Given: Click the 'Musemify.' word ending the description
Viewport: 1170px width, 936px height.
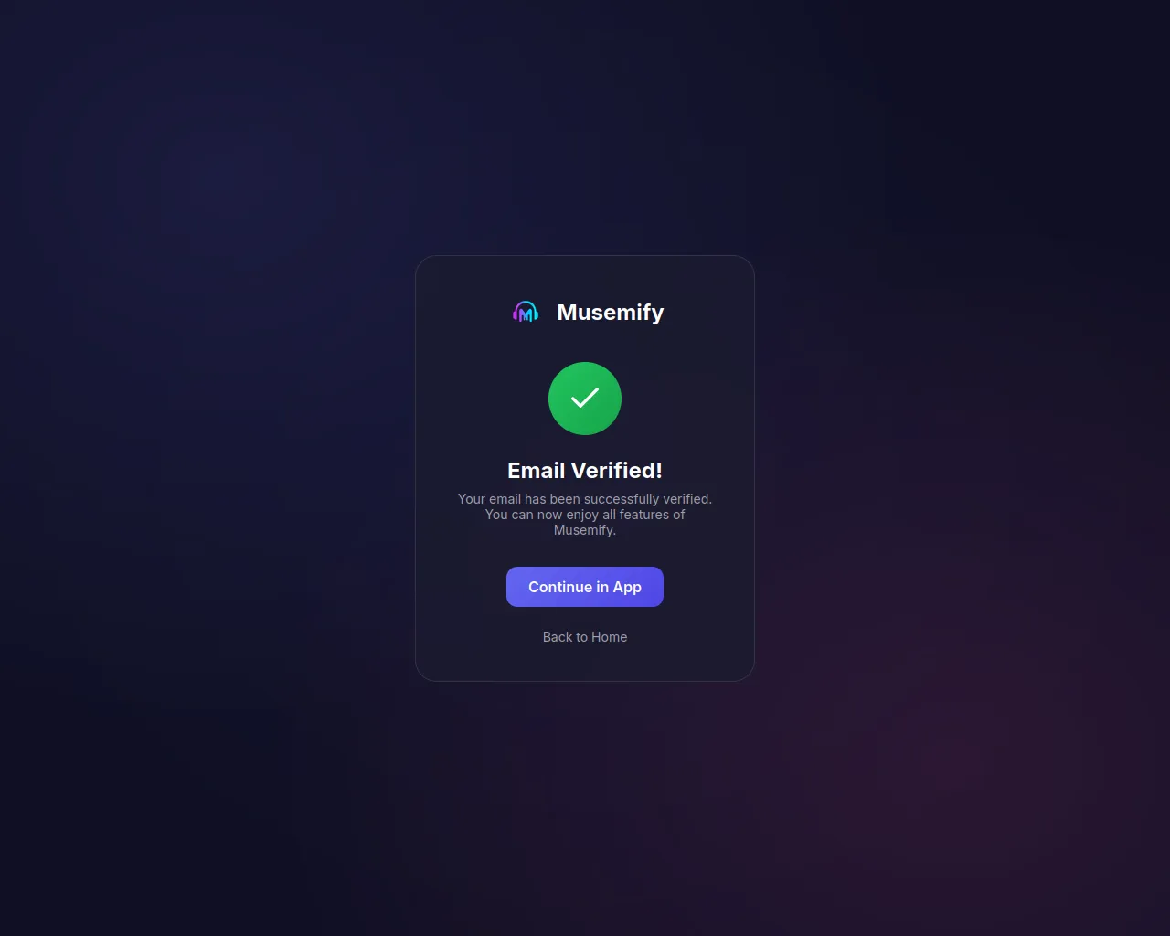Looking at the screenshot, I should 585,530.
